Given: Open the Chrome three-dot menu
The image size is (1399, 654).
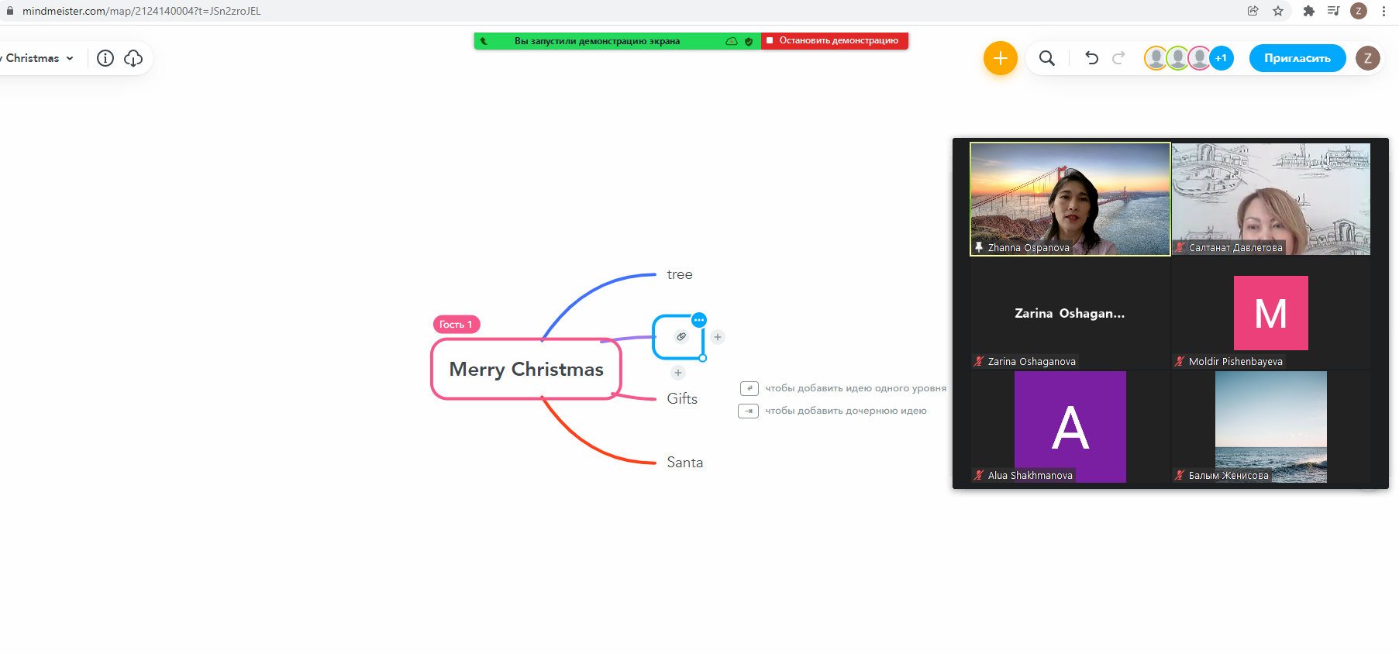Looking at the screenshot, I should pyautogui.click(x=1383, y=11).
